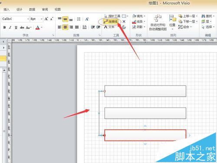The width and height of the screenshot is (217, 163).
Task: Open the font color dropdown arrow
Action: coord(42,27)
